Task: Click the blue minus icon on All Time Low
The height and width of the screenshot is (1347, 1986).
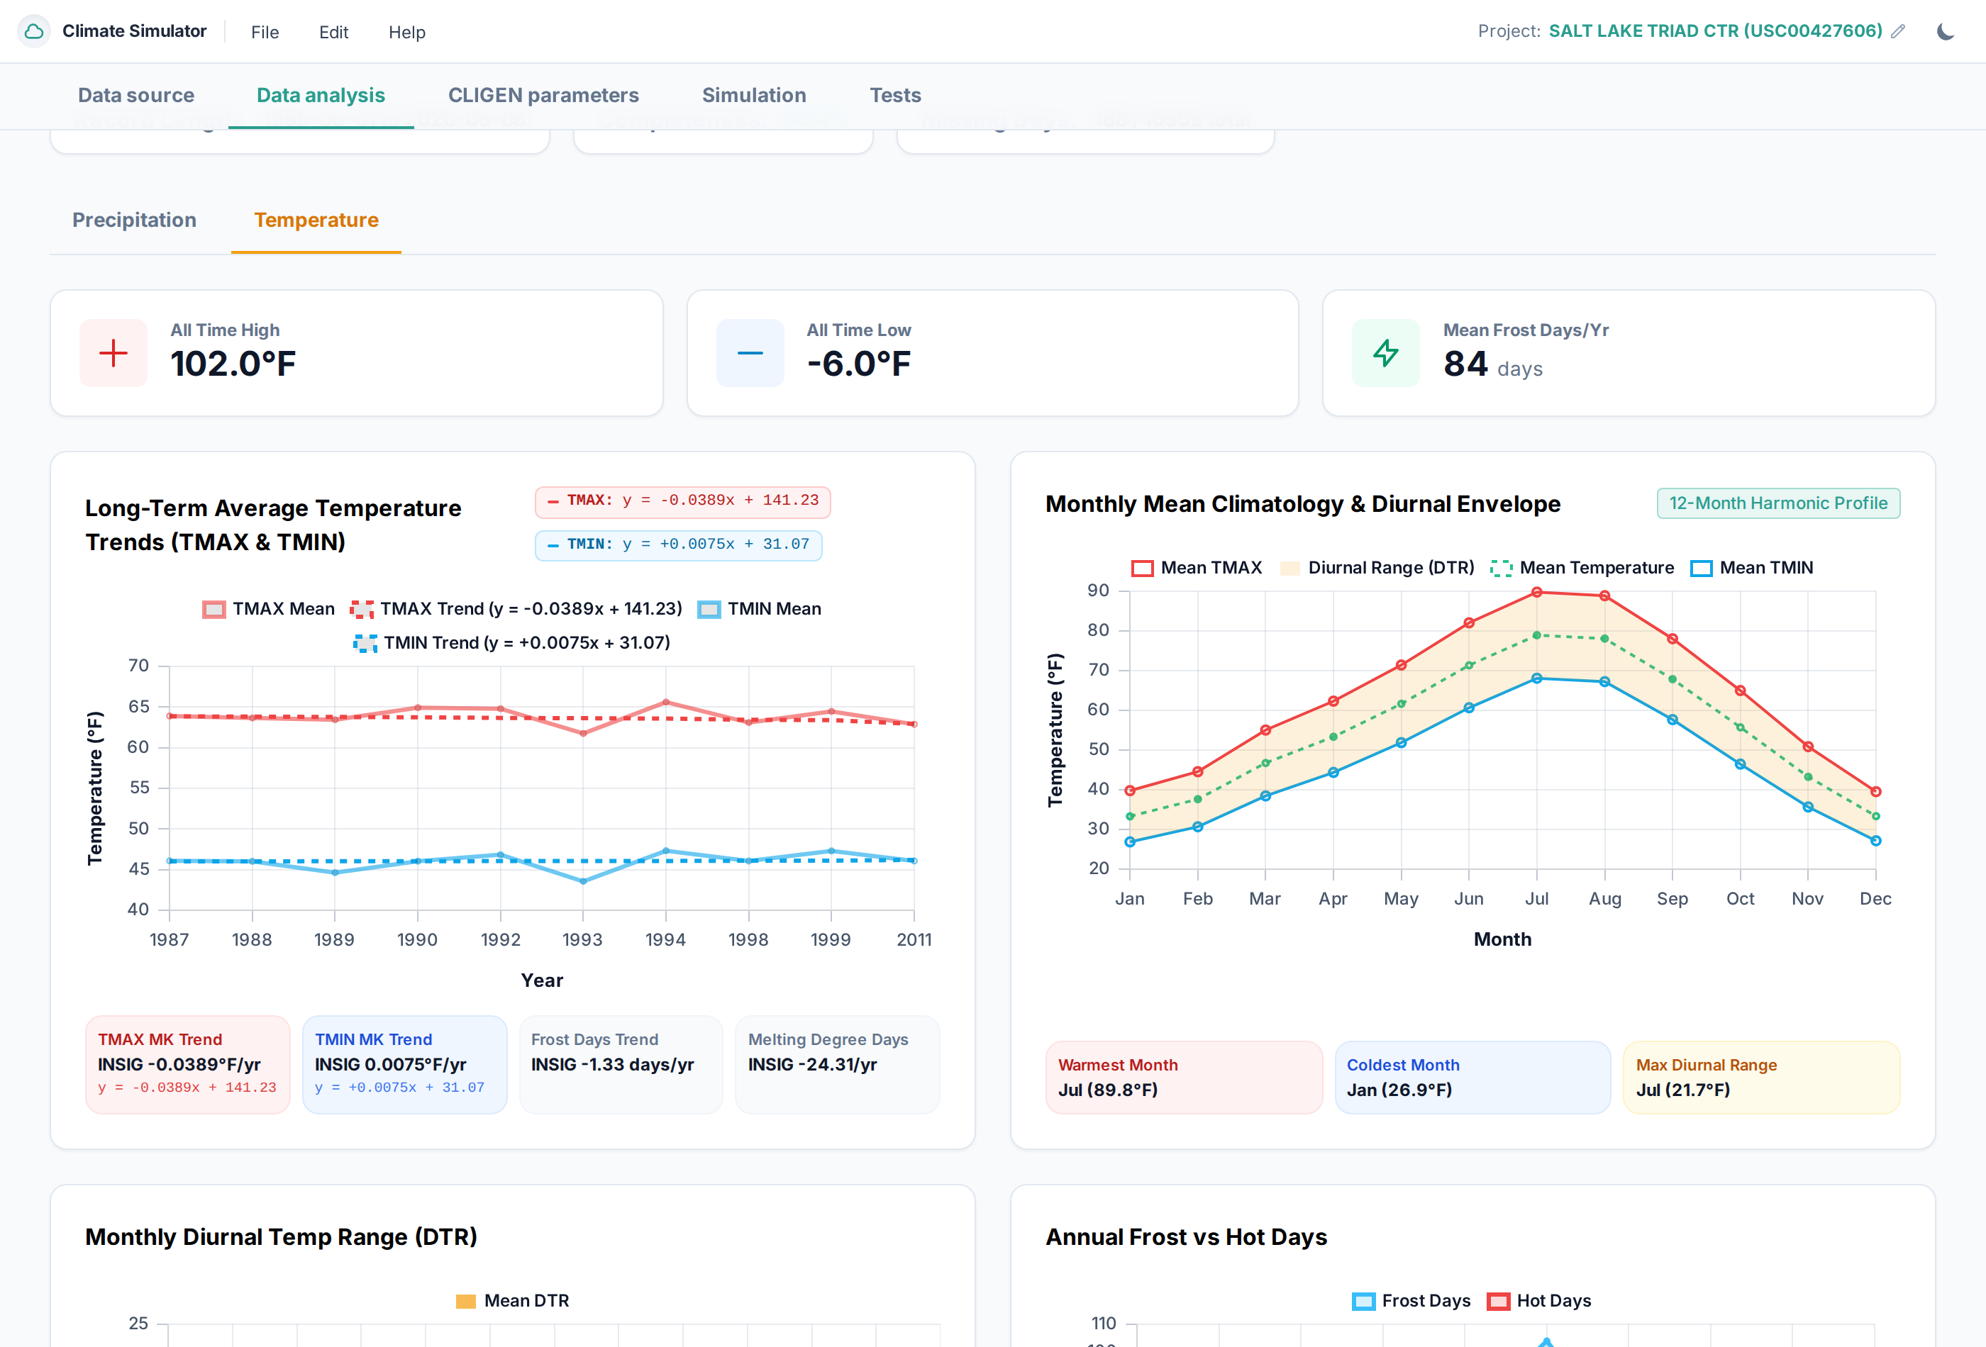Action: coord(750,353)
